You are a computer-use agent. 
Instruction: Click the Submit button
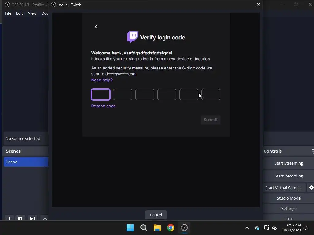[210, 120]
